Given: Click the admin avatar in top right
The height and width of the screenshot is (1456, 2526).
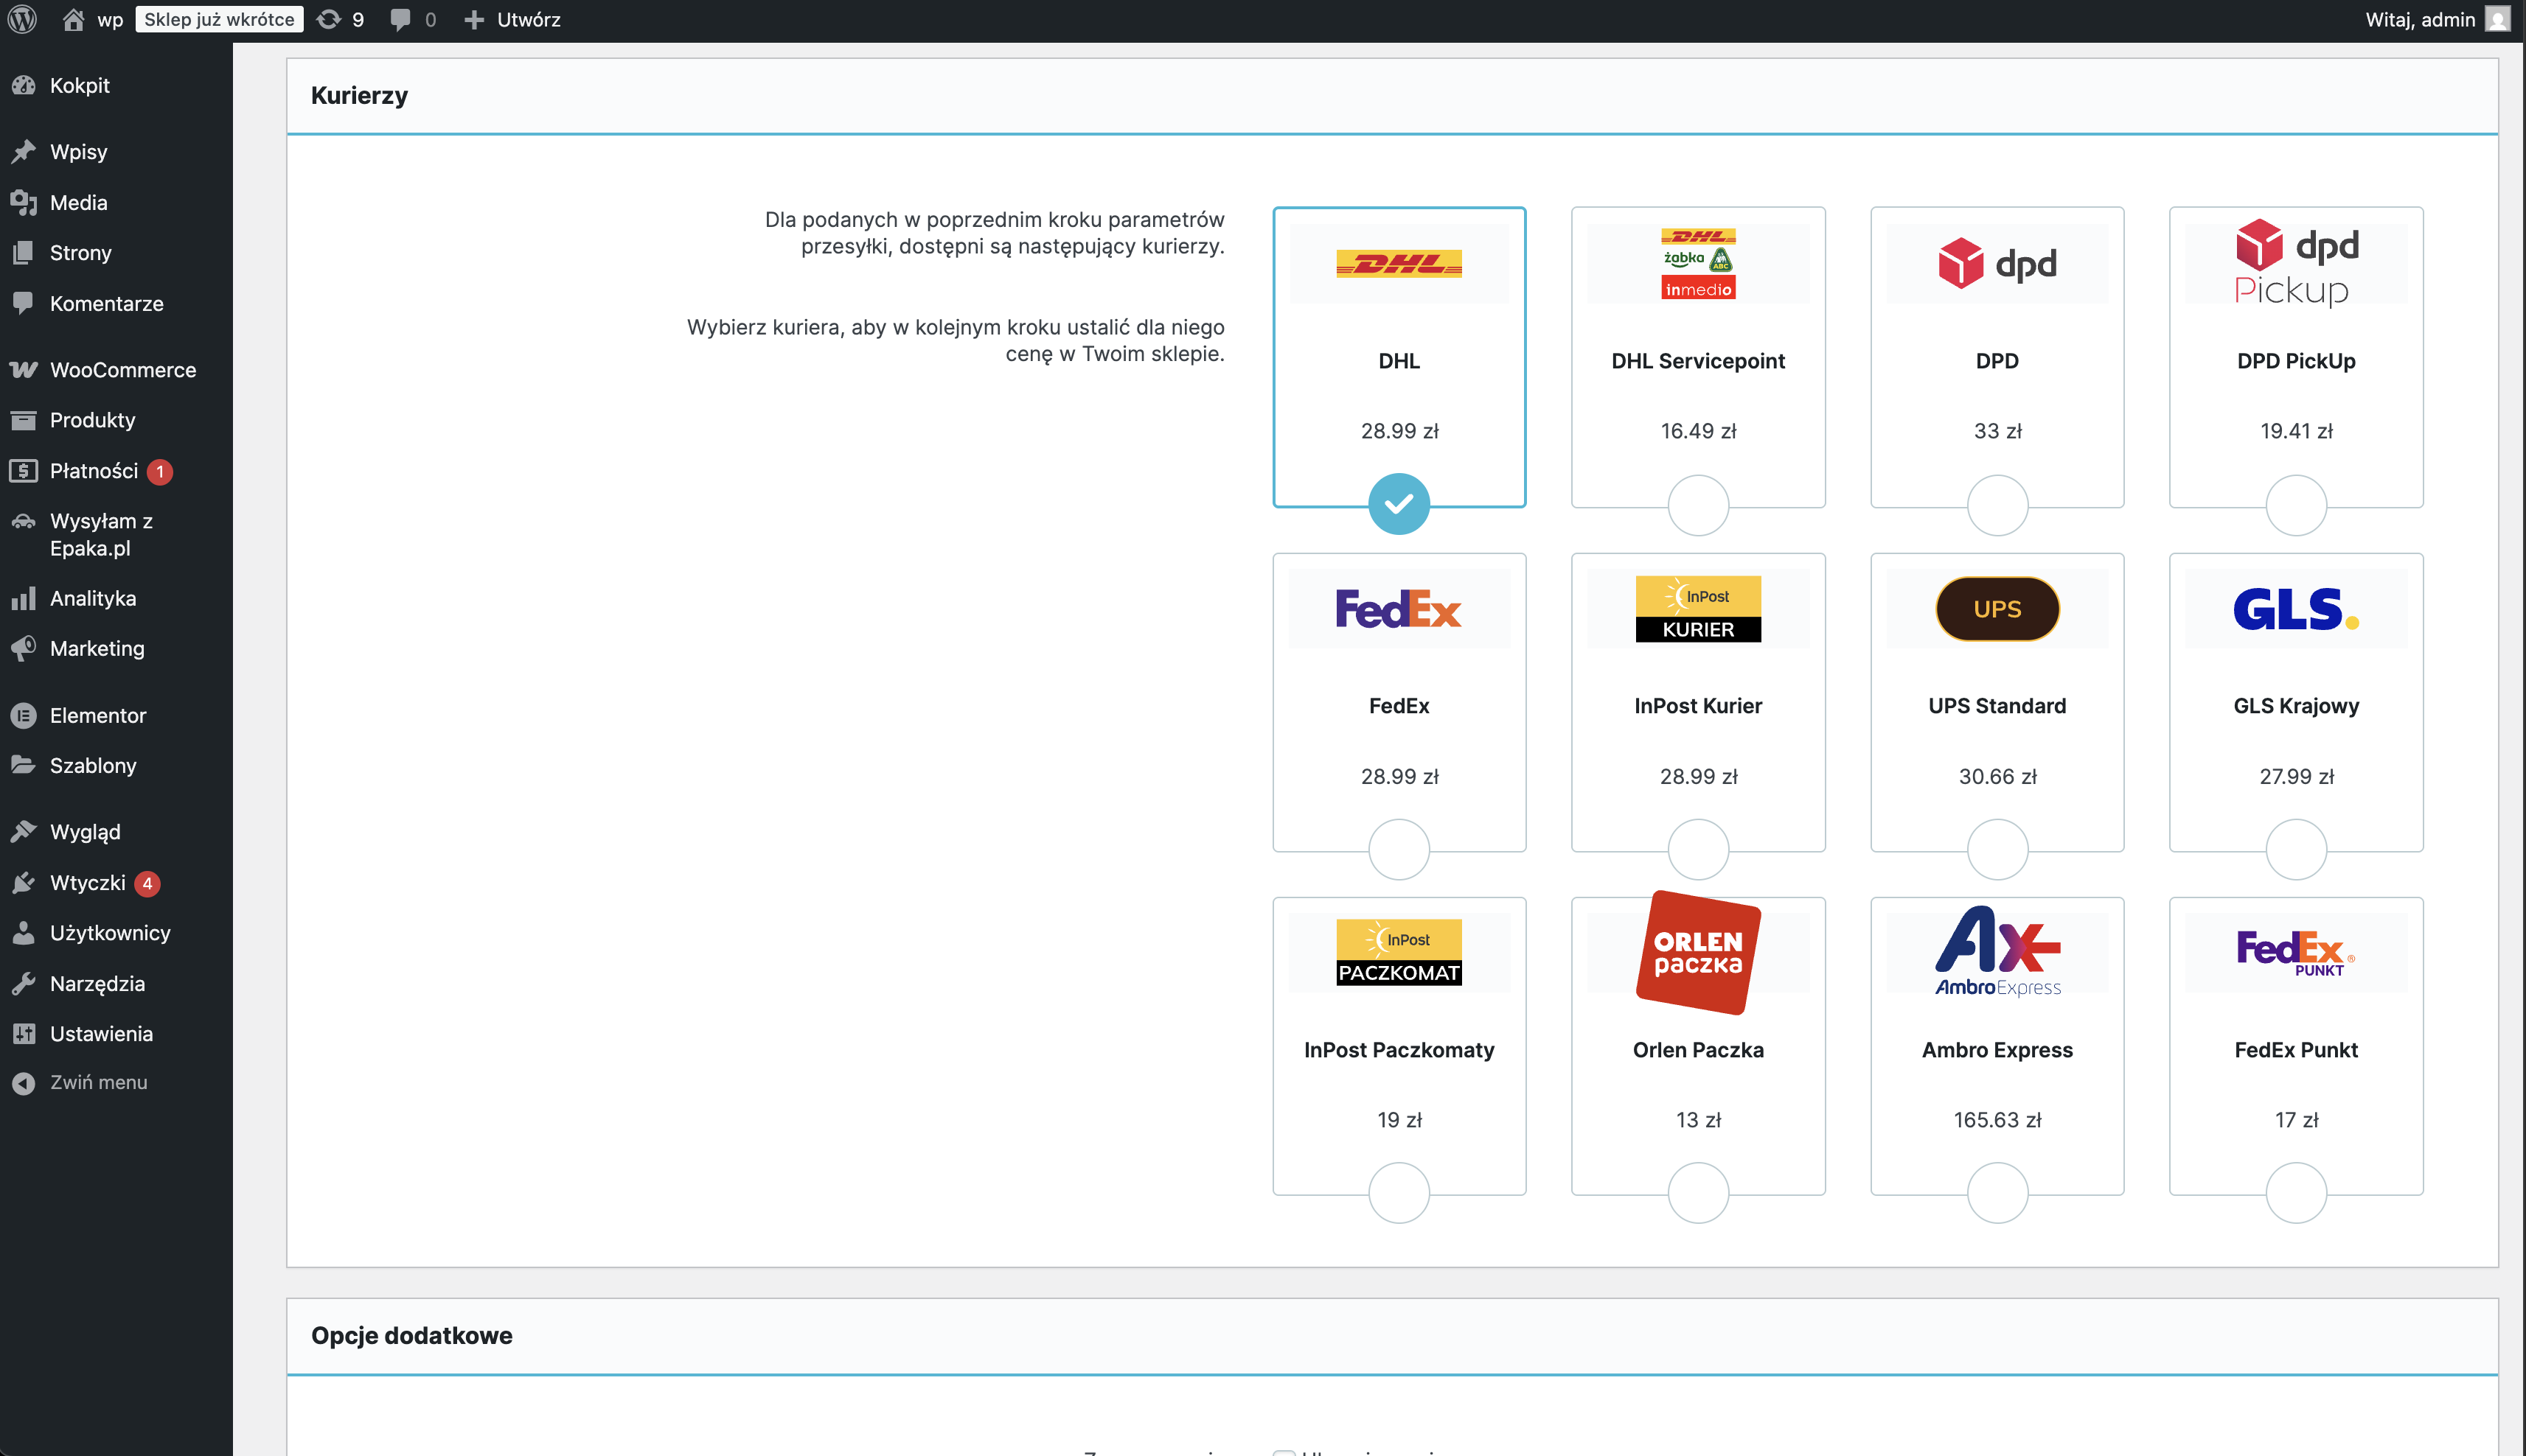Looking at the screenshot, I should point(2498,19).
